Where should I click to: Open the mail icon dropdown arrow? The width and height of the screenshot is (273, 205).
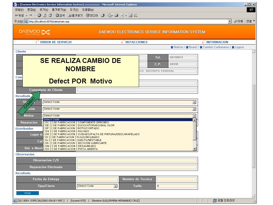tap(112, 16)
